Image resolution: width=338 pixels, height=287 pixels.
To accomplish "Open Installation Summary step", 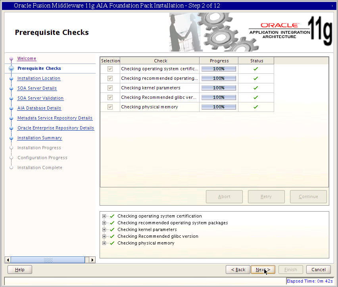I will coord(40,138).
